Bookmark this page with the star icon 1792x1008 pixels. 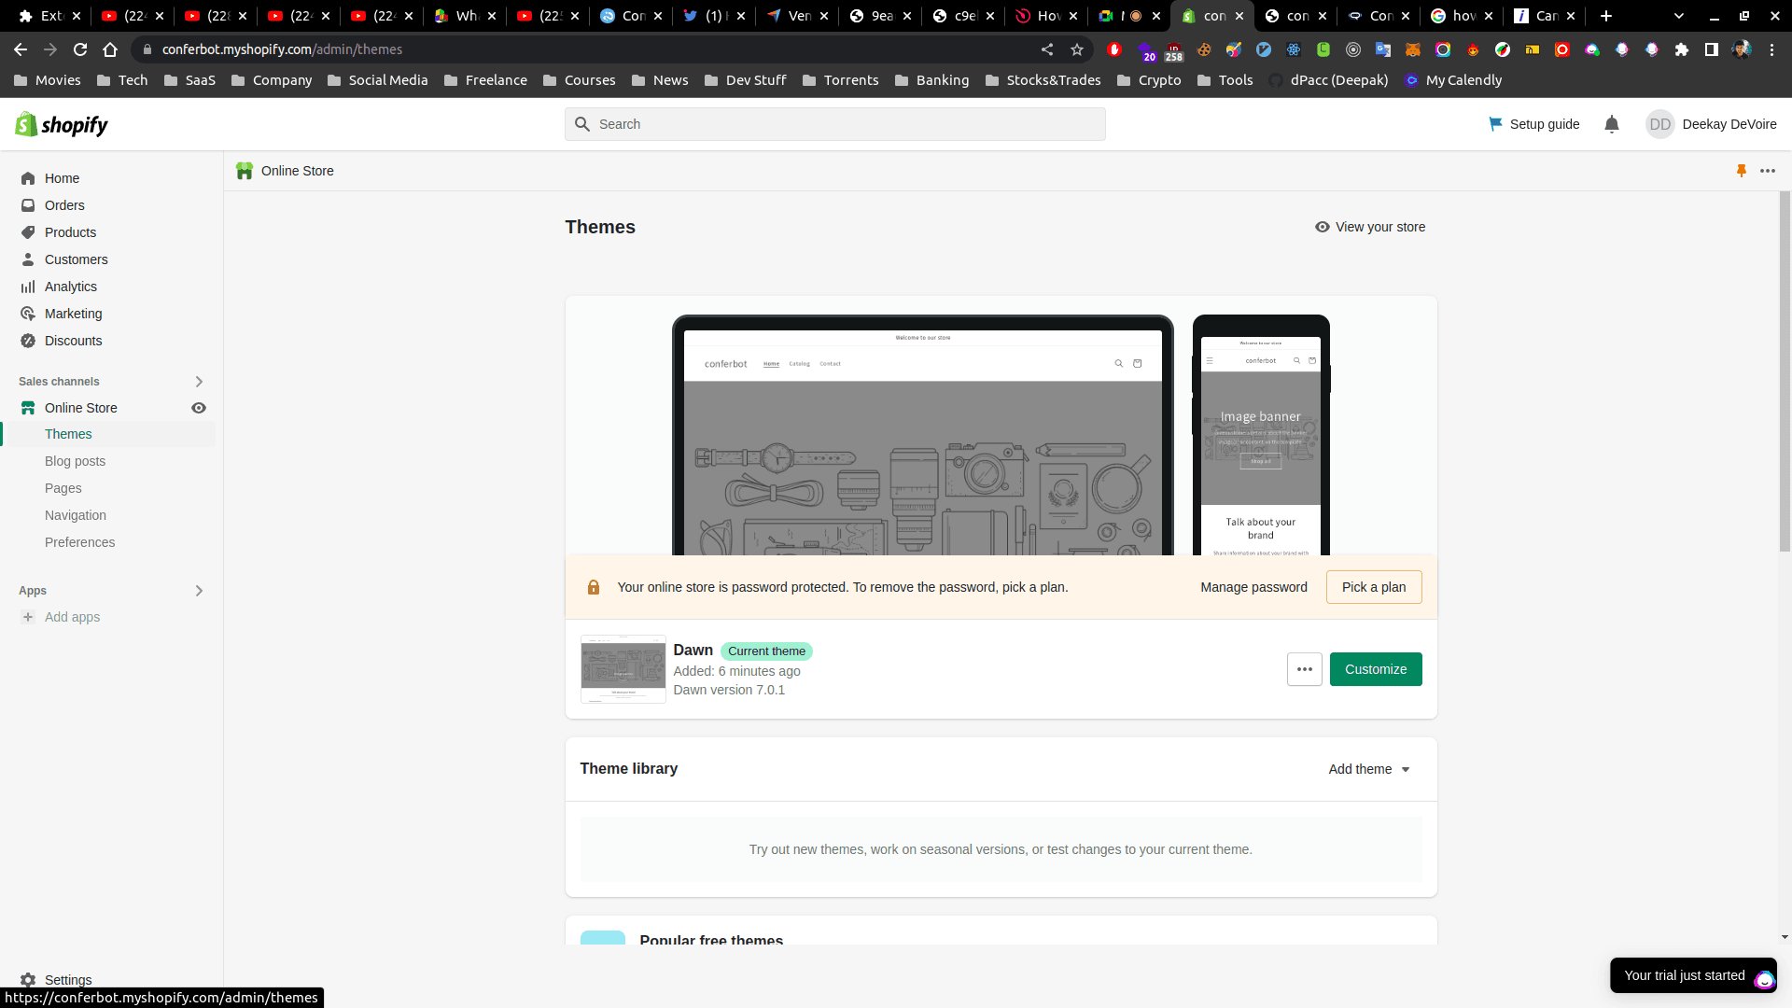1077,49
